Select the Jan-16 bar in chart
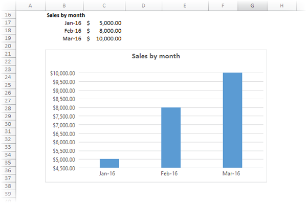This screenshot has width=307, height=203. [109, 163]
